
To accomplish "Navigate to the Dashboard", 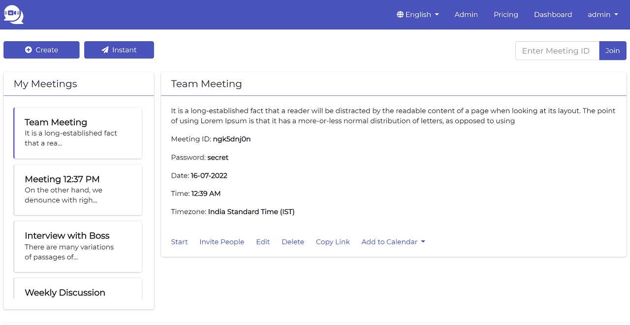I will (x=553, y=15).
